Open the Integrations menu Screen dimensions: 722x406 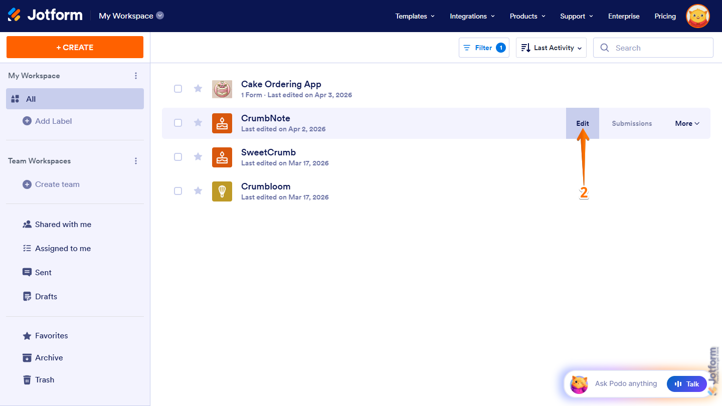(472, 16)
